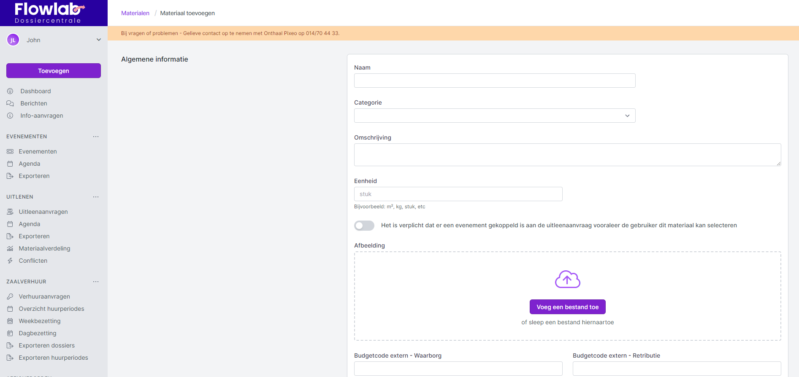Click the cloud upload icon
This screenshot has width=799, height=377.
click(x=567, y=279)
